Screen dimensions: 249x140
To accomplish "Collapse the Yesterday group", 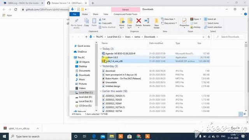I will coord(101,66).
